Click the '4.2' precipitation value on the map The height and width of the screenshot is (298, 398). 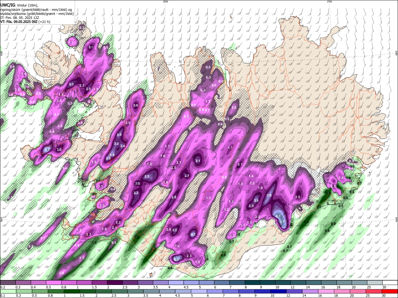coord(193,234)
